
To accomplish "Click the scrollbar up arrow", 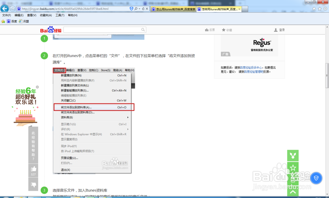I will click(327, 27).
